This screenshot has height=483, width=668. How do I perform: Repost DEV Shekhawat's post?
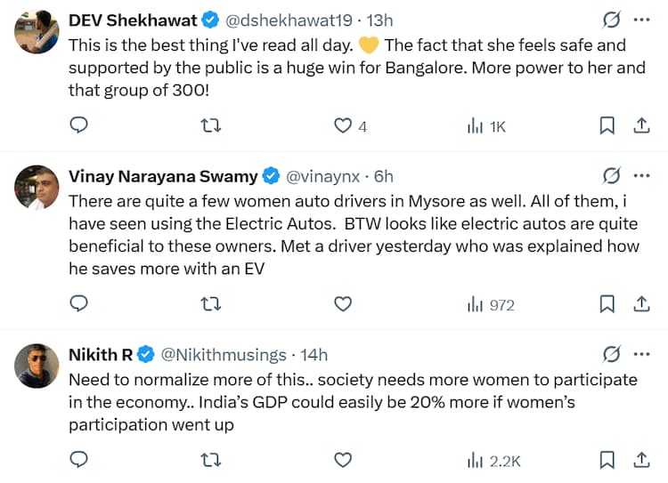211,126
